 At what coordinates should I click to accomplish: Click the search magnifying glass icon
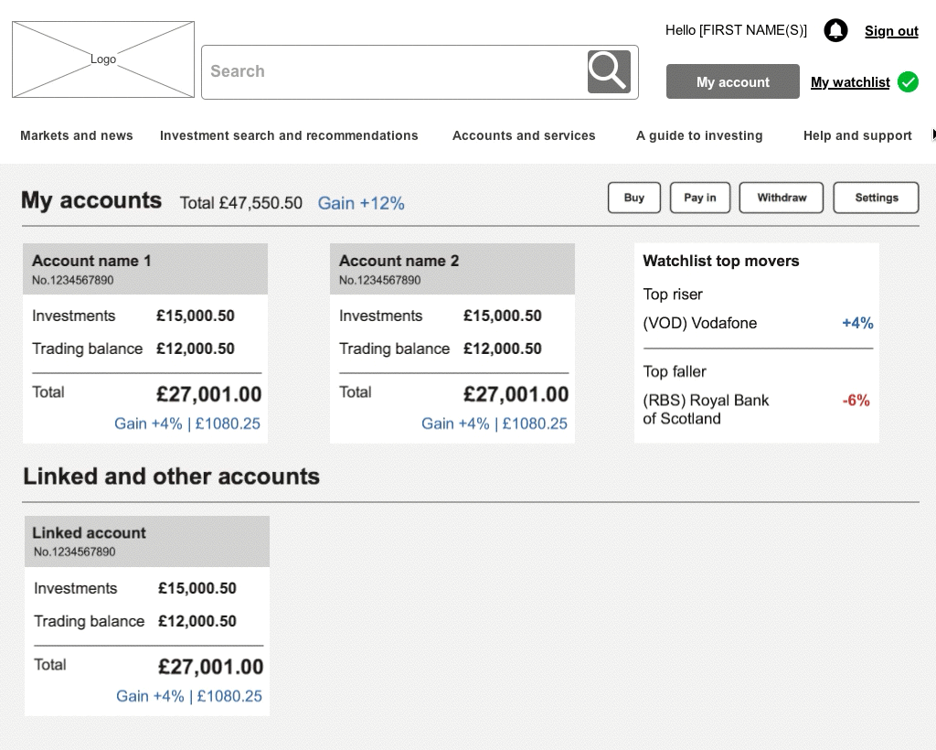[x=609, y=71]
